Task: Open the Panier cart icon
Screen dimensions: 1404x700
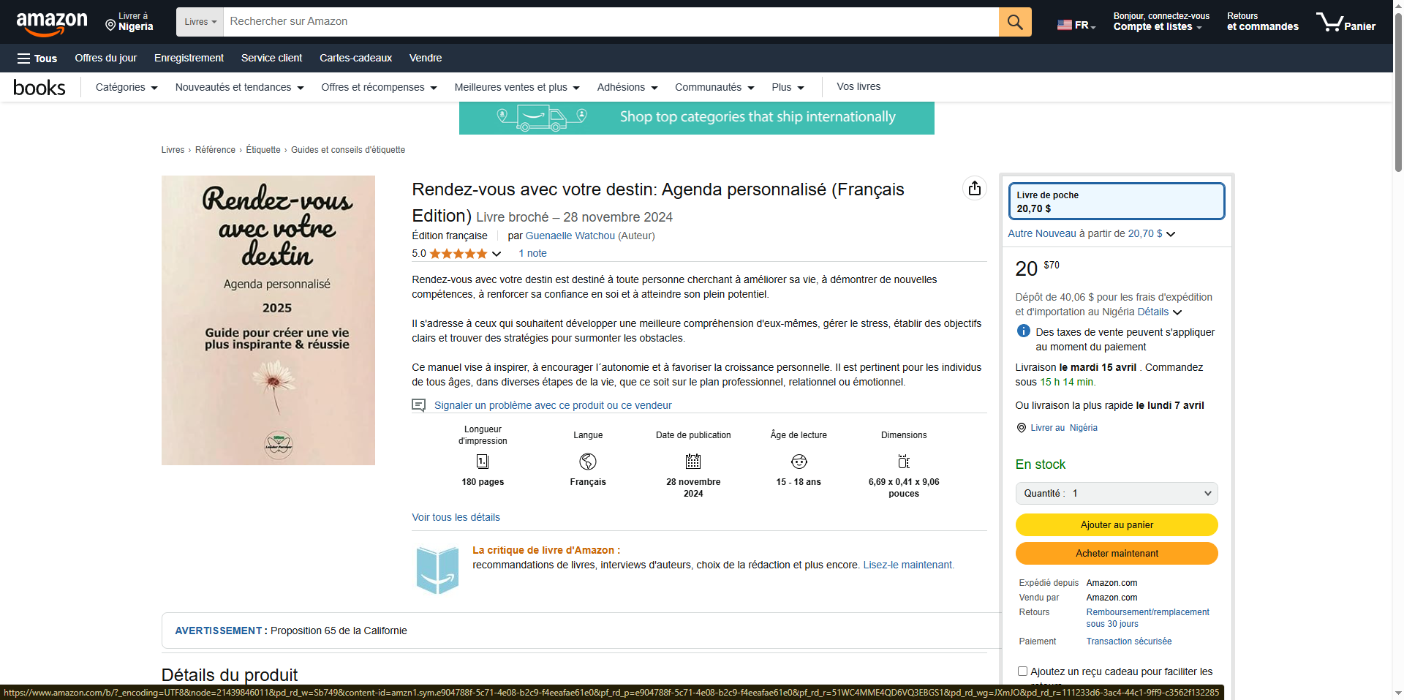Action: [1346, 22]
